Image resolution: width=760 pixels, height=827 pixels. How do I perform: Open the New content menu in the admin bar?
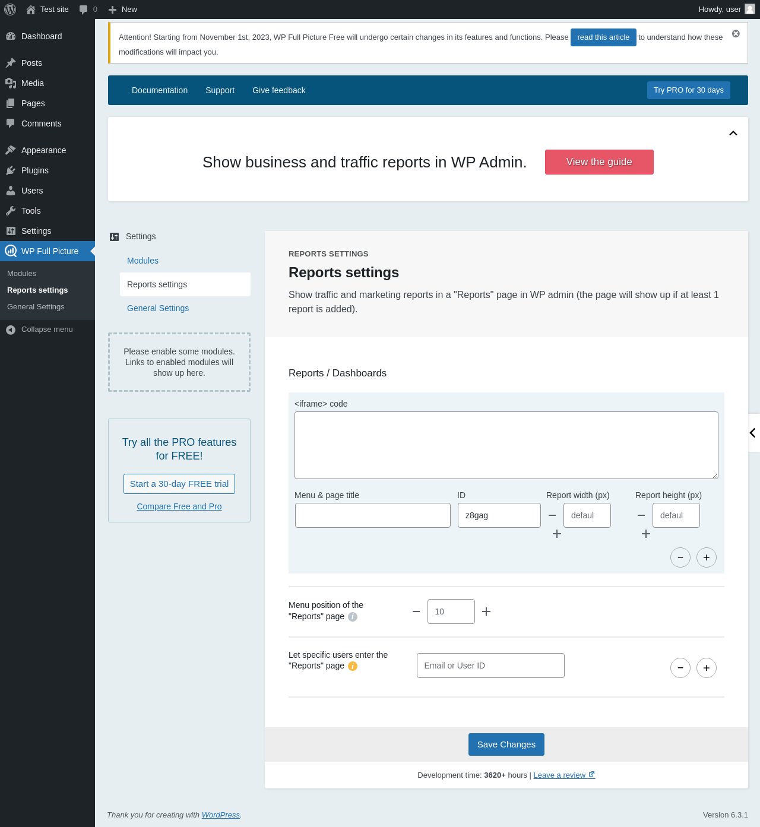pos(123,9)
